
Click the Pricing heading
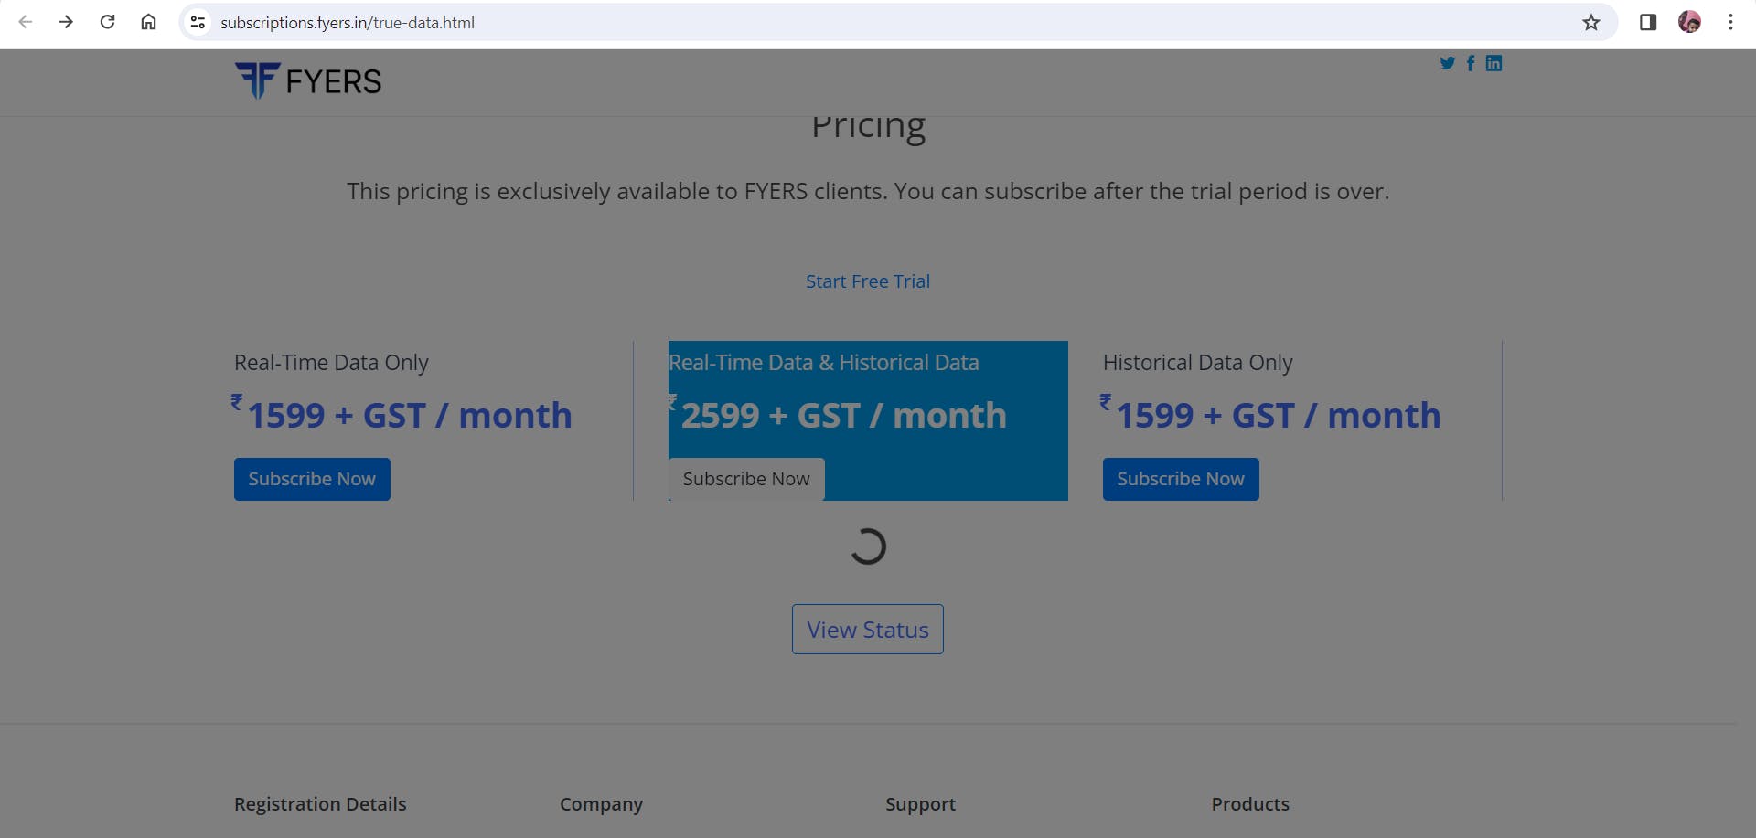pos(868,128)
